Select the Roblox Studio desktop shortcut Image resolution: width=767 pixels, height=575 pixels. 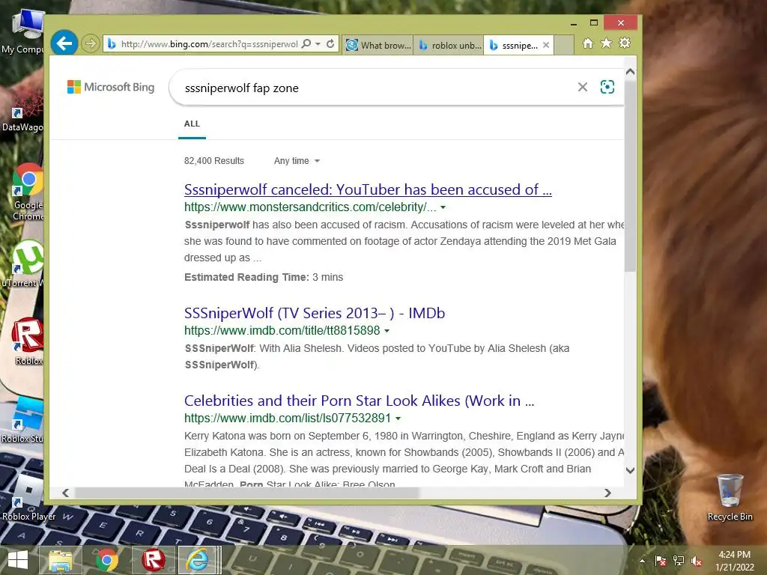(x=22, y=419)
